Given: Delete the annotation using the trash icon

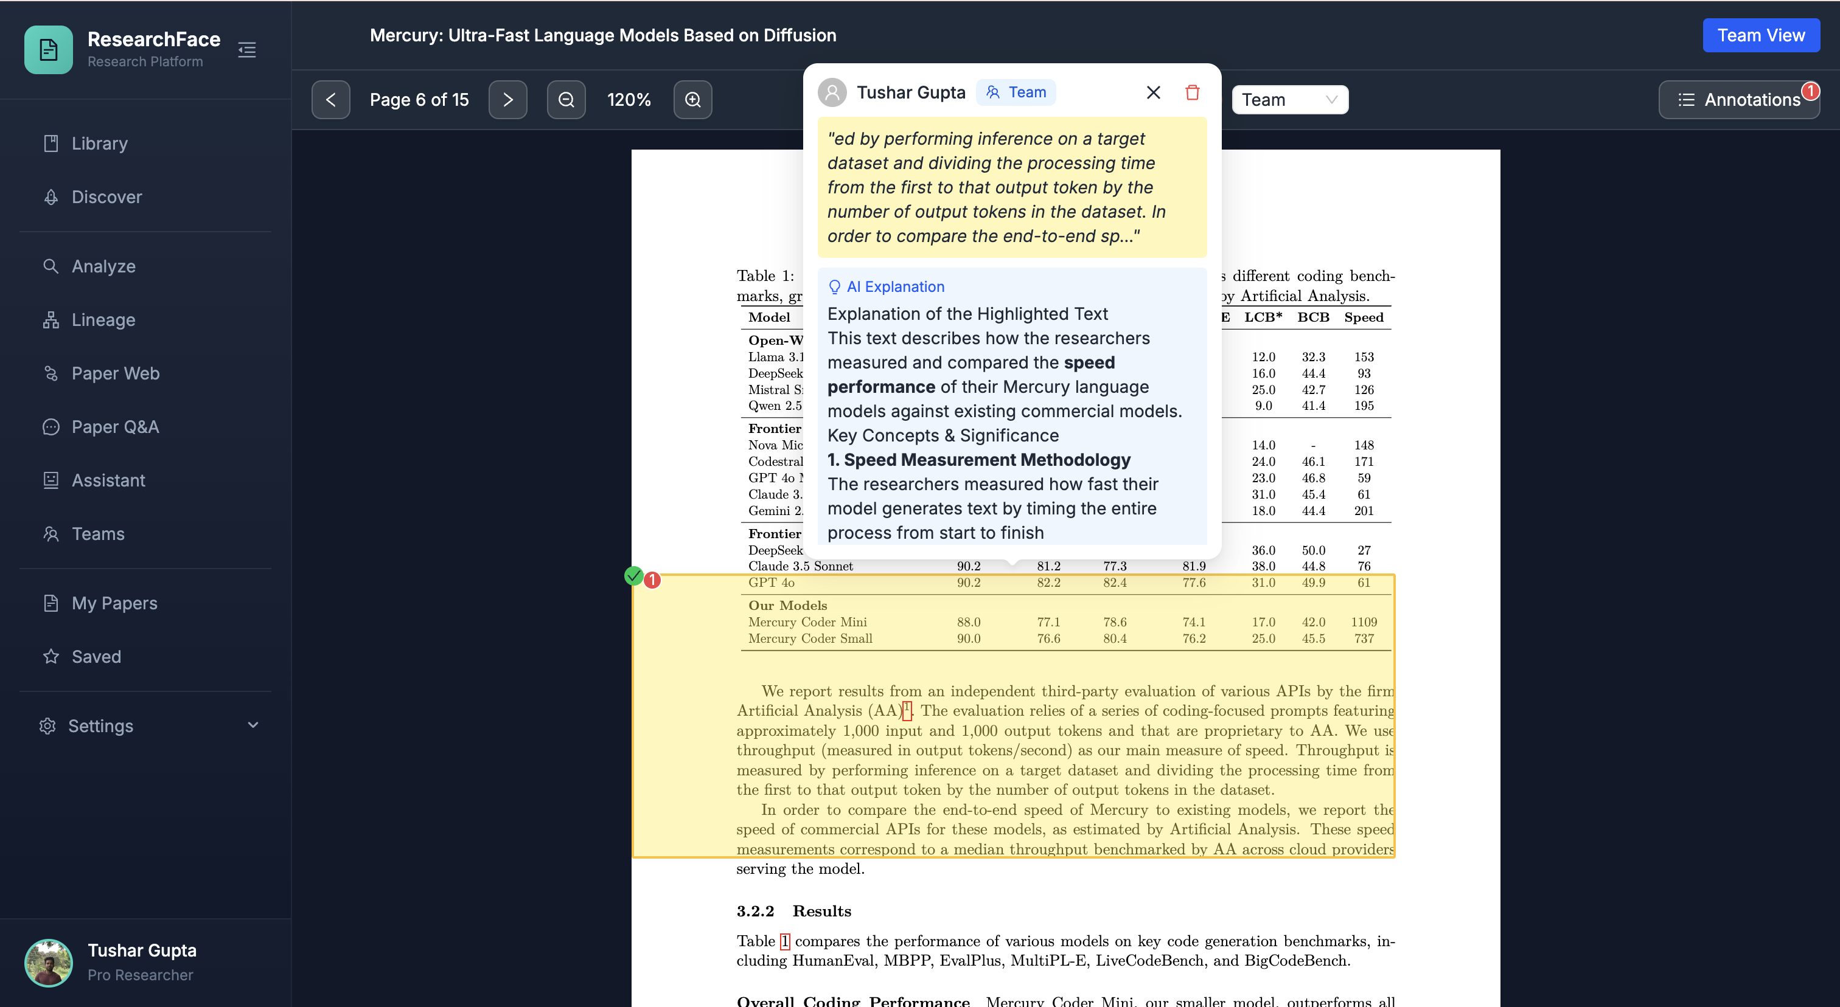Looking at the screenshot, I should pos(1191,92).
